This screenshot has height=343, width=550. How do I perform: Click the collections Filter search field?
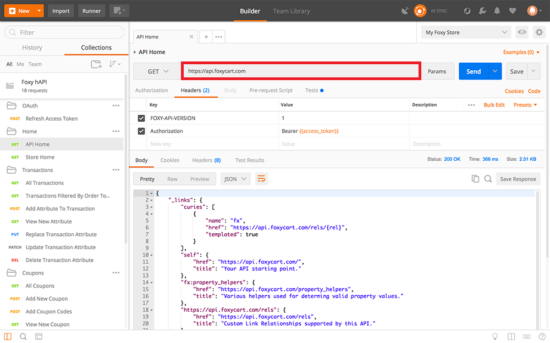tap(64, 32)
